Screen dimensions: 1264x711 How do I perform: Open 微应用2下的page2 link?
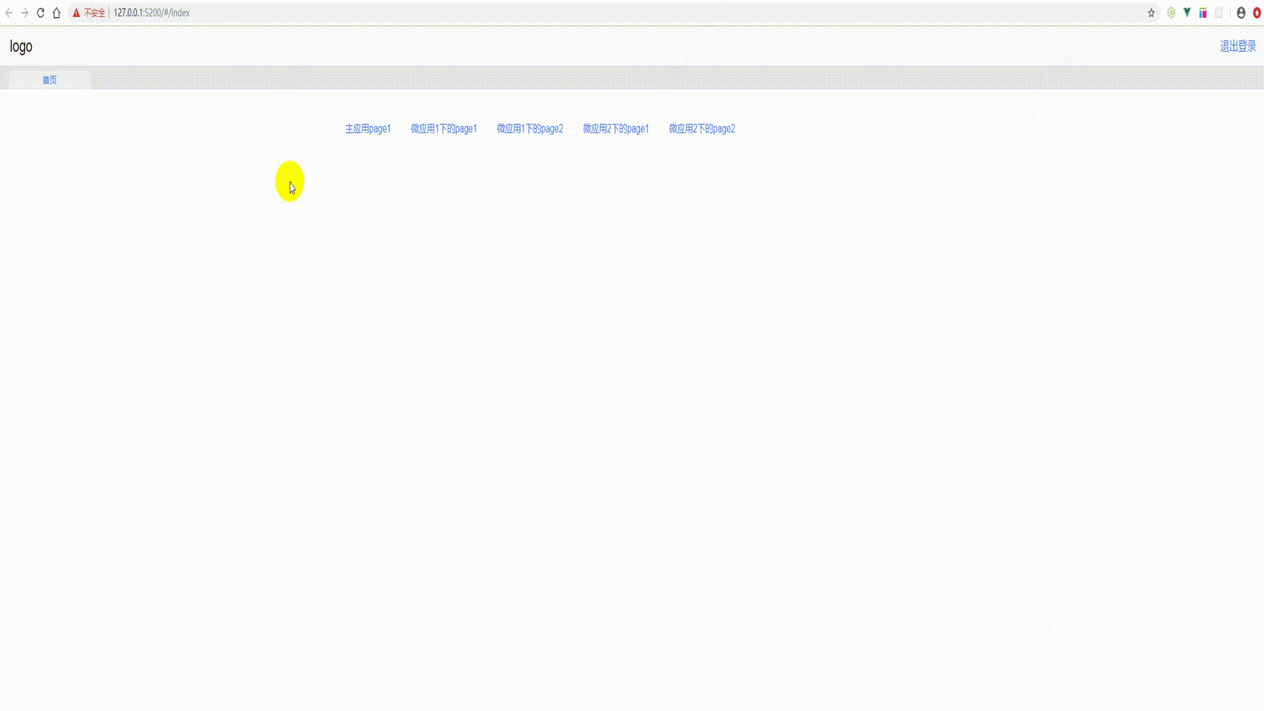(702, 128)
